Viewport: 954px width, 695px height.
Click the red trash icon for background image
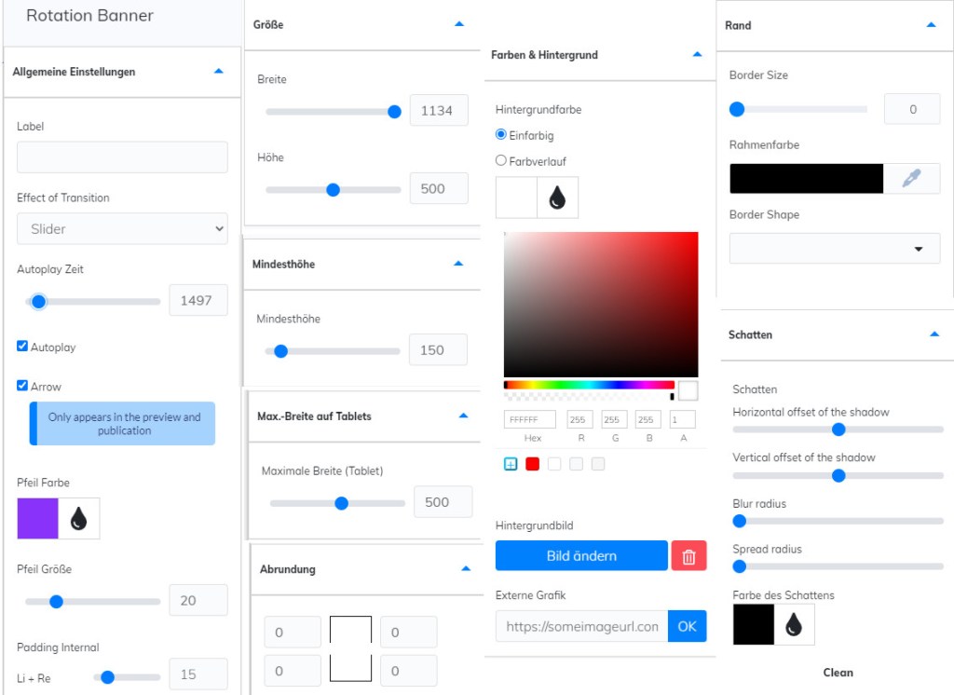point(688,556)
